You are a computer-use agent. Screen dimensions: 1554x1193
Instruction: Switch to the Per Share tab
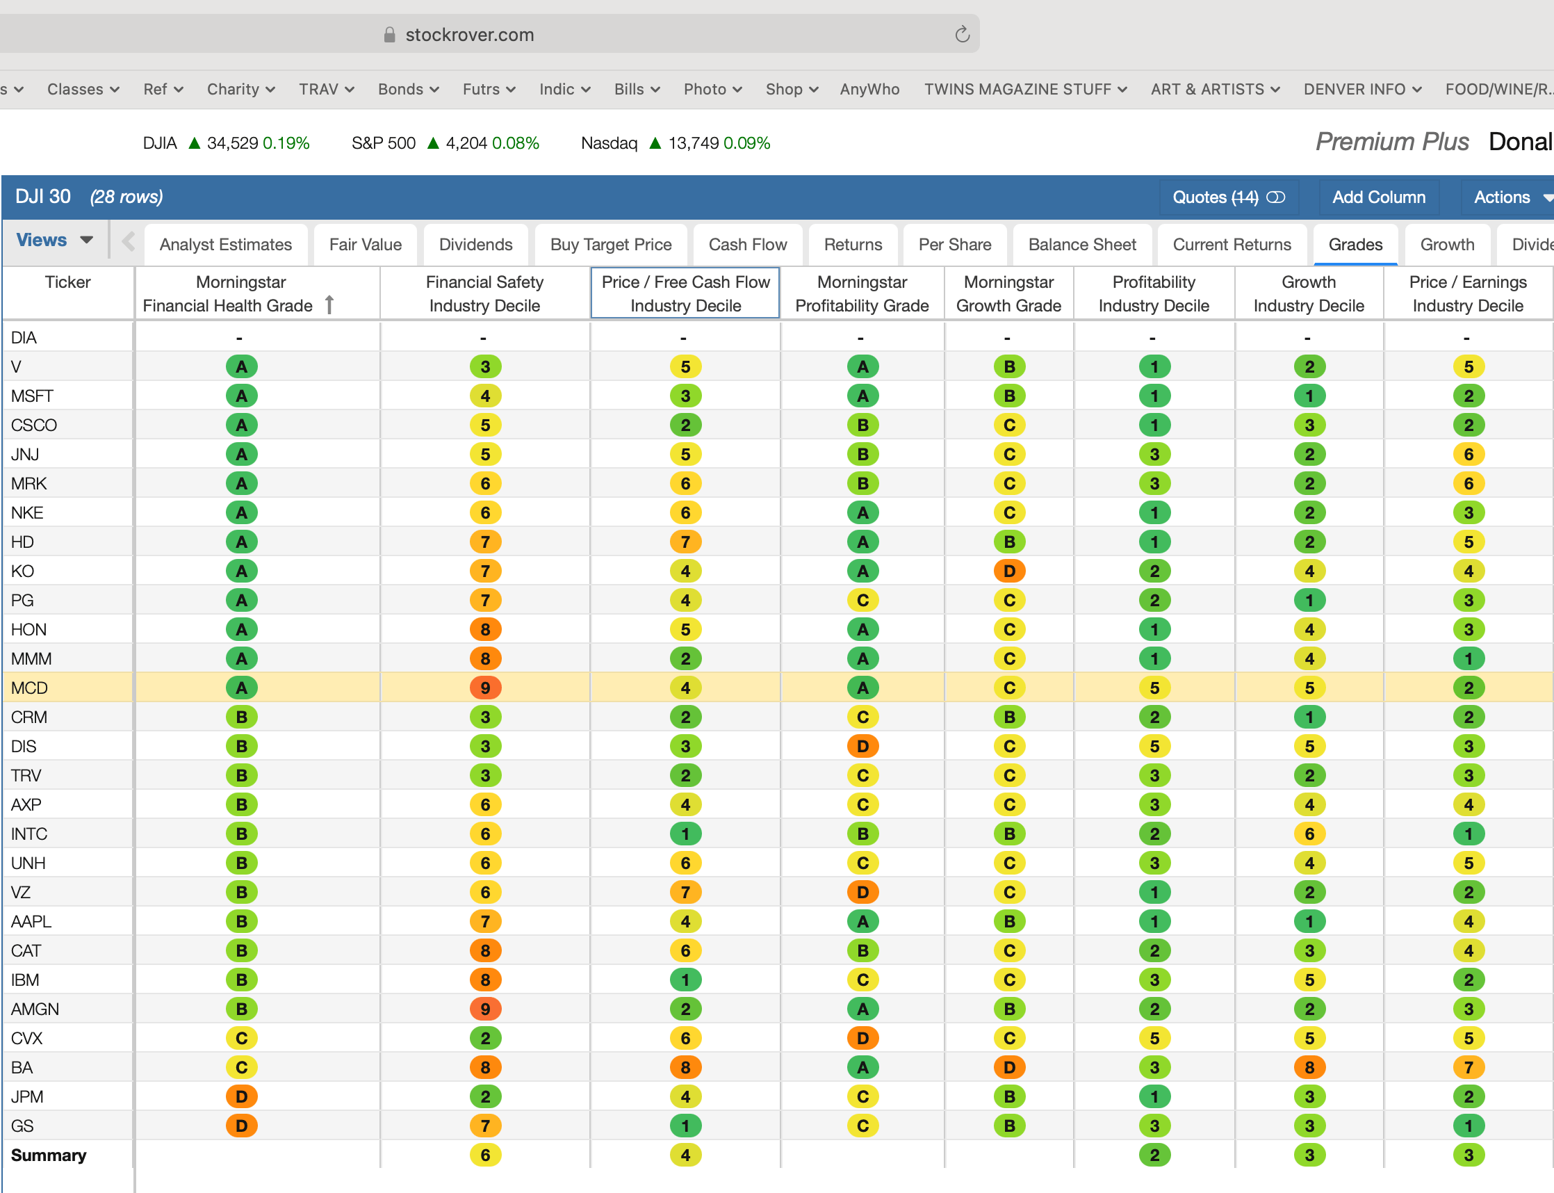coord(955,244)
